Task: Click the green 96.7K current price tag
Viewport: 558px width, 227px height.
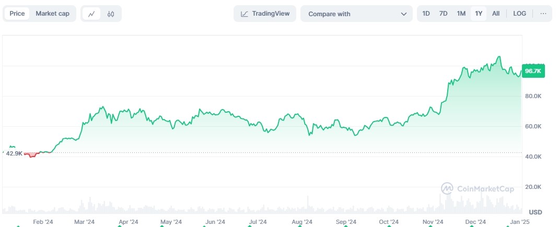Action: pyautogui.click(x=533, y=71)
